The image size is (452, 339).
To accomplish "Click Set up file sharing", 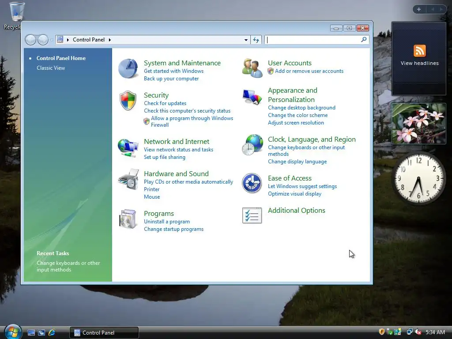I will [165, 157].
